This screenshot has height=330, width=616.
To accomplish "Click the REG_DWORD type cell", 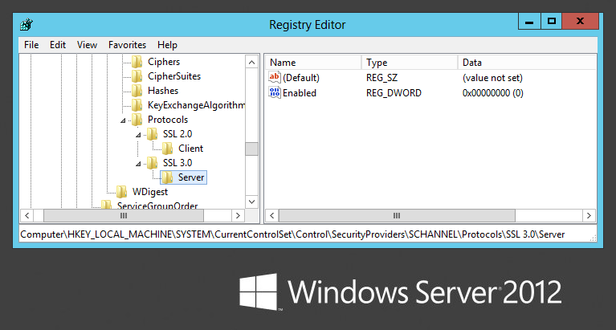I will (x=394, y=93).
